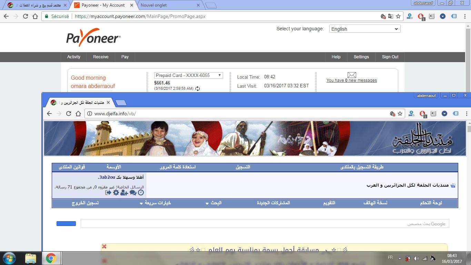Click the home button in the Payoneer window
This screenshot has width=471, height=265.
pos(35,16)
